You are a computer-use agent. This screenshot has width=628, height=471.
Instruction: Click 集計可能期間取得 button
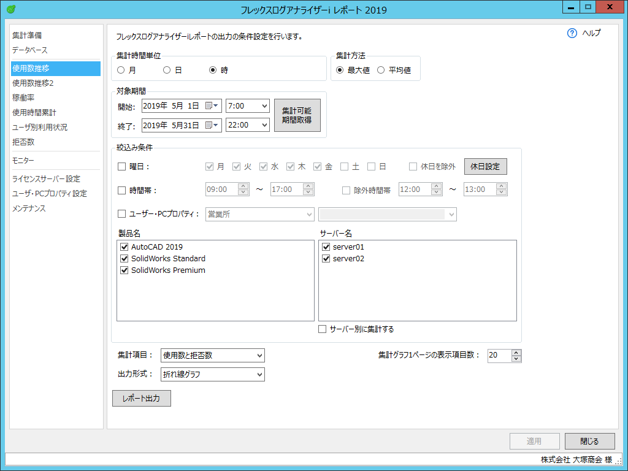[297, 115]
